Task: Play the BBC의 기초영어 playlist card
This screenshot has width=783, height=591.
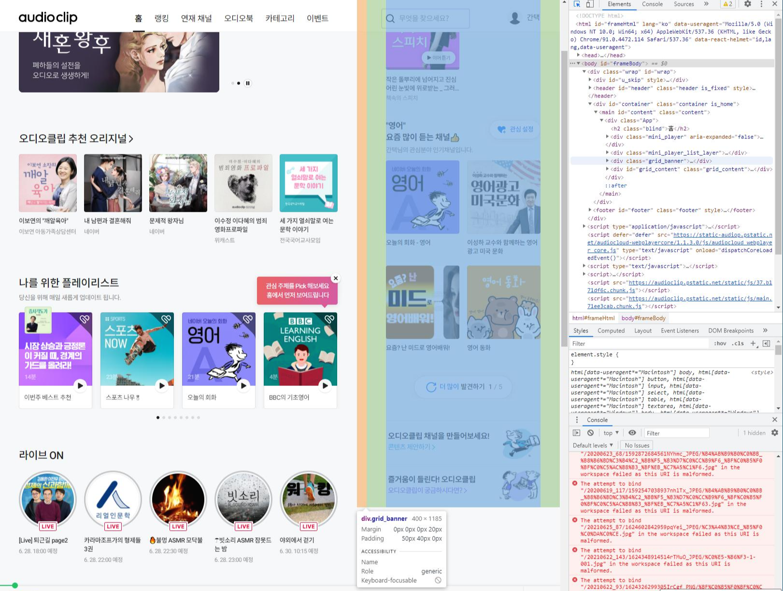Action: [325, 385]
